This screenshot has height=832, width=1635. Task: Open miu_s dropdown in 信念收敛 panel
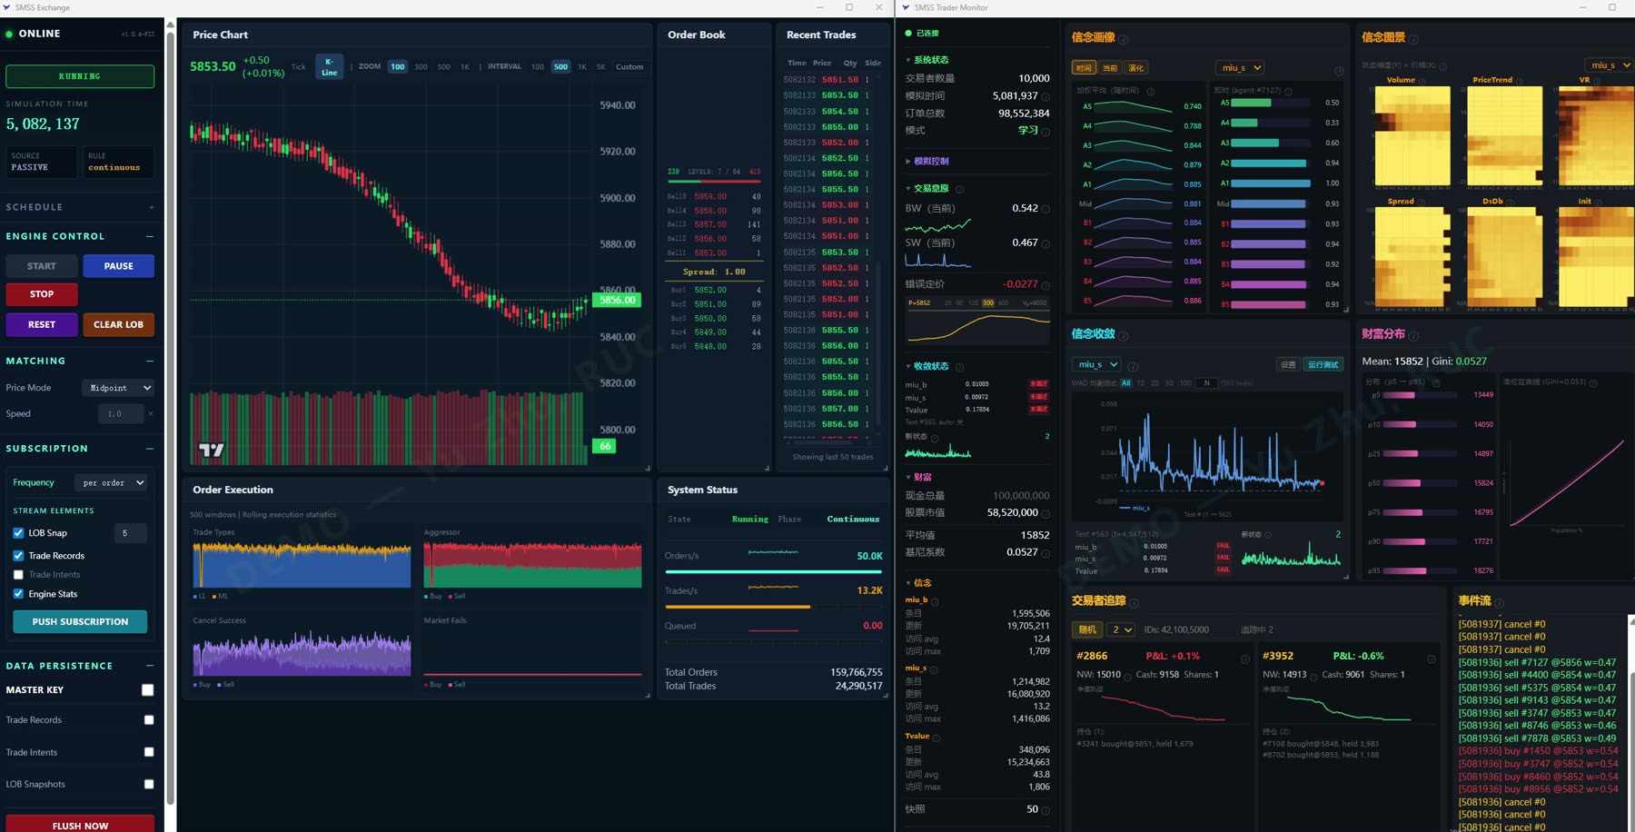pos(1096,364)
